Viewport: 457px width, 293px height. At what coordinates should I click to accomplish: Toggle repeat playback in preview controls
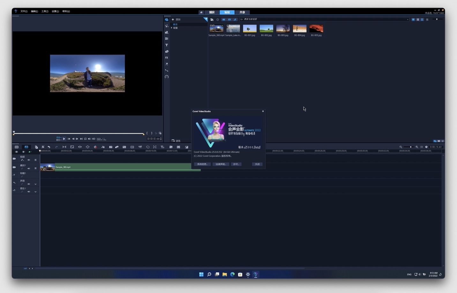(x=85, y=139)
